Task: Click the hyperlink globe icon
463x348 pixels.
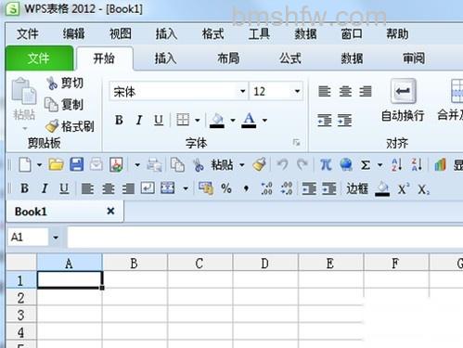Action: (346, 164)
